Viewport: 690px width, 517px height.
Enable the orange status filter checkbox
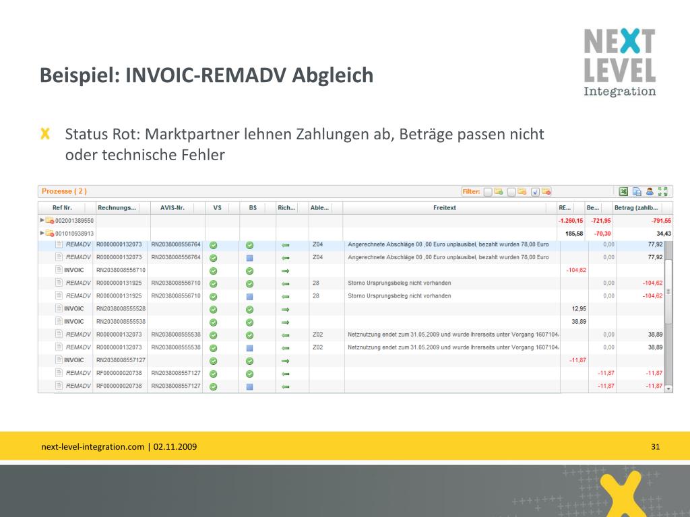[511, 192]
